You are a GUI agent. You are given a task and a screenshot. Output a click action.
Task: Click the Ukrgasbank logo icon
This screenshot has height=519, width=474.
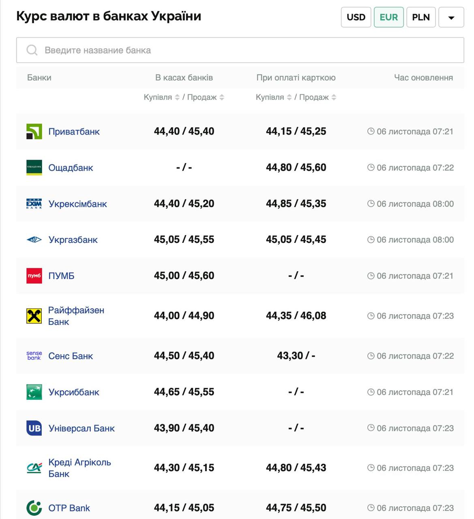[x=34, y=240]
